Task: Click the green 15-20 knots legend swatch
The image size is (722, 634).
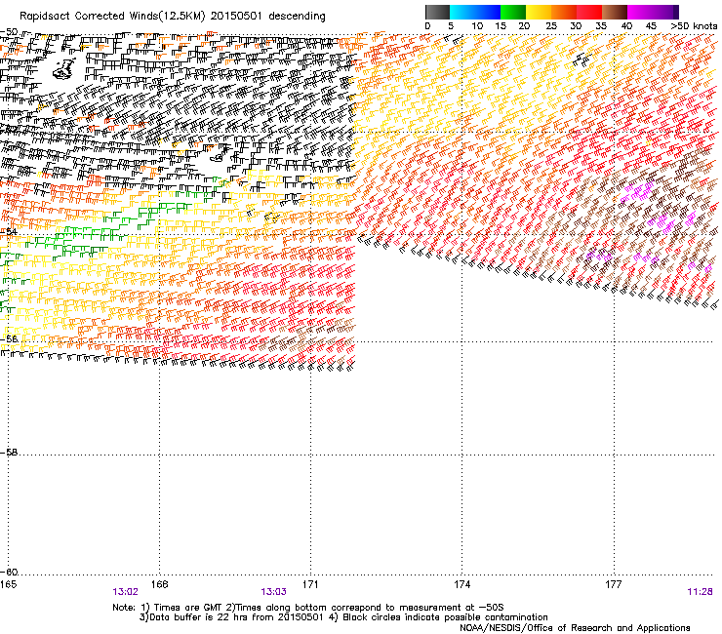Action: [x=513, y=12]
